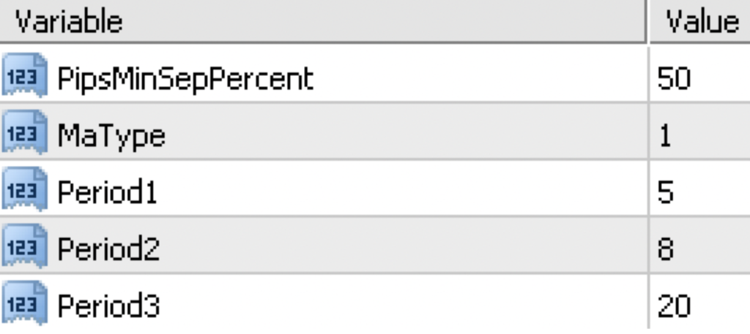Click the divider between Variable and Value headers
750x334 pixels.
click(x=647, y=21)
